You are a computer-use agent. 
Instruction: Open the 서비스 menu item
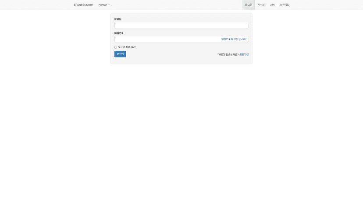pos(261,5)
